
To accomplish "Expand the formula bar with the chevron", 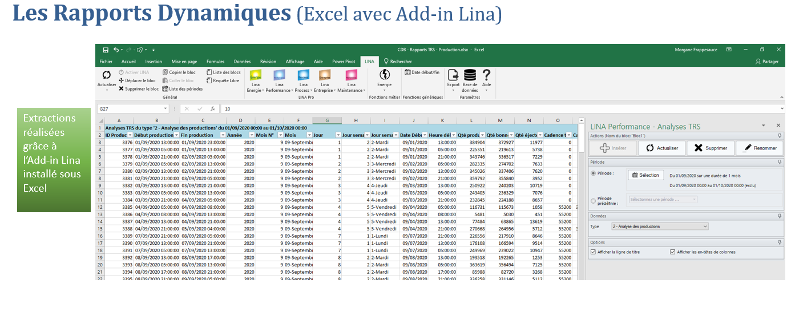I will coord(782,108).
